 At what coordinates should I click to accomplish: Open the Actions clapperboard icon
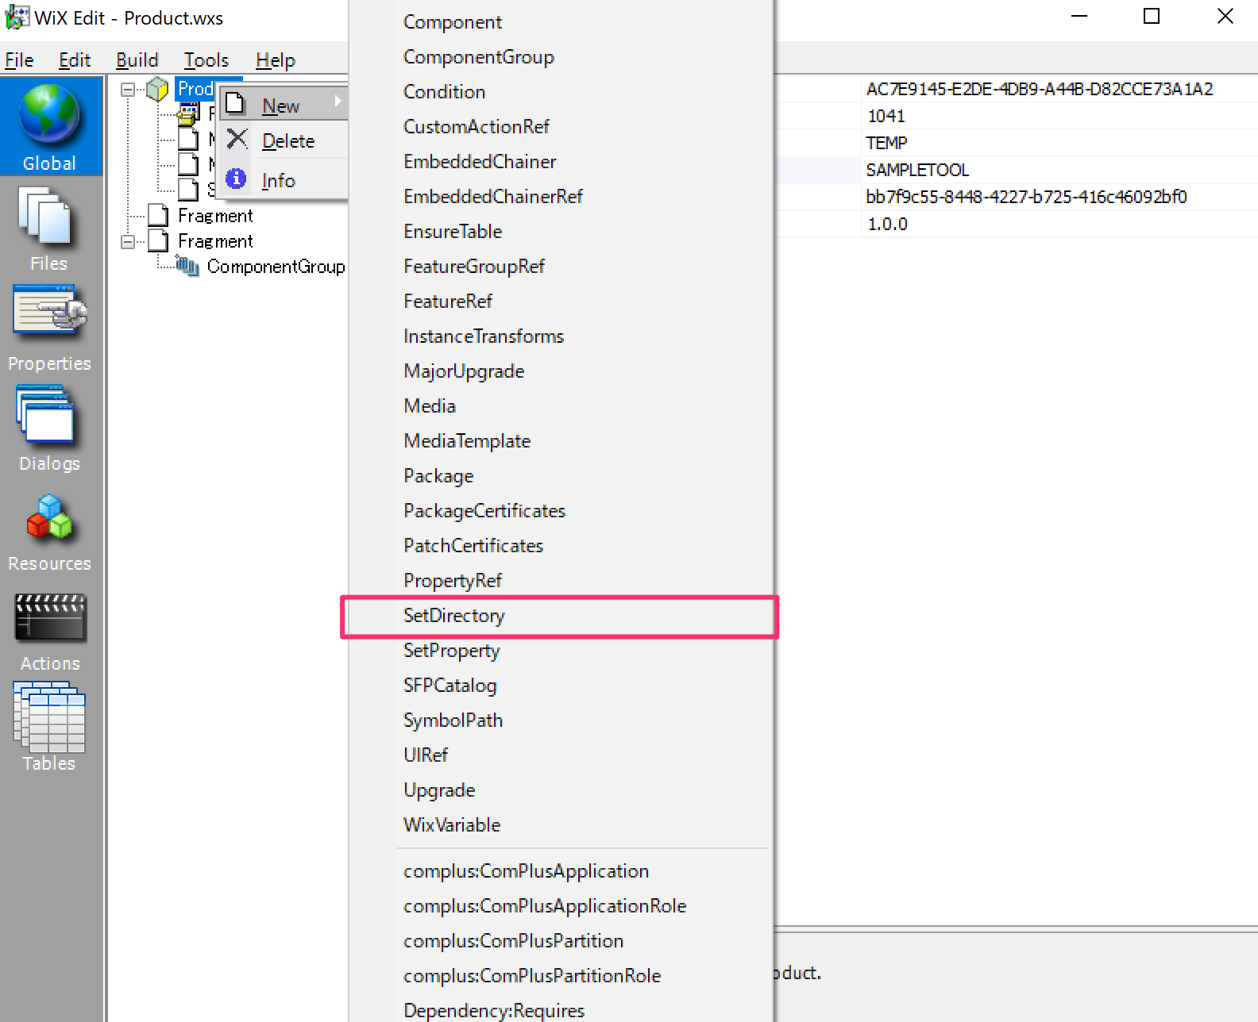[x=50, y=617]
